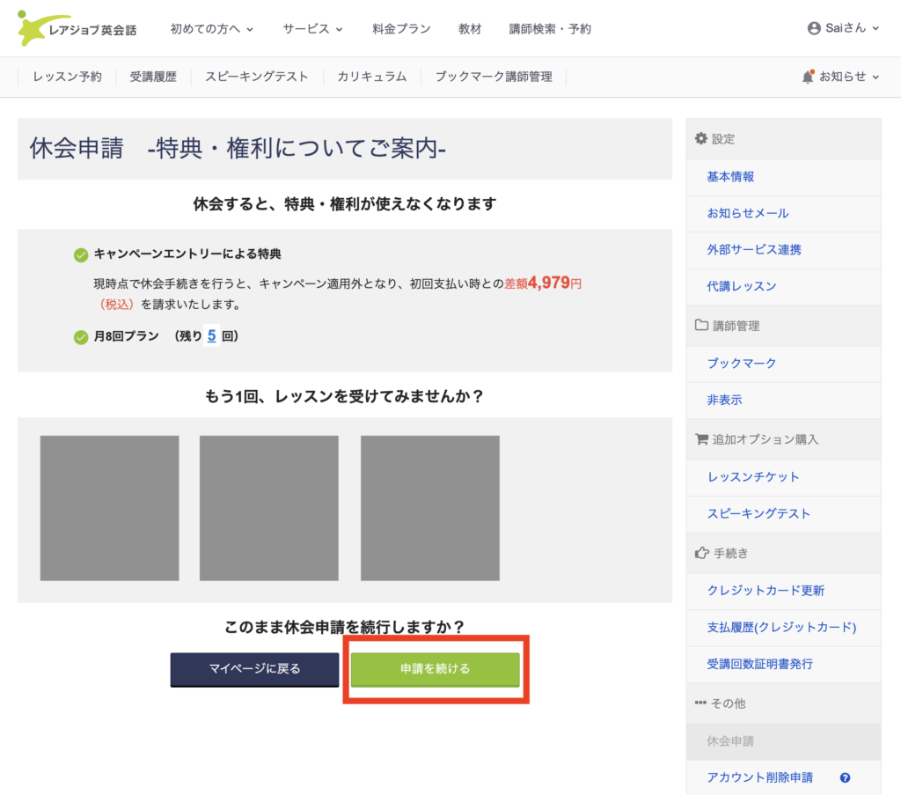The width and height of the screenshot is (901, 795).
Task: Click the notification bell icon
Action: pyautogui.click(x=808, y=77)
